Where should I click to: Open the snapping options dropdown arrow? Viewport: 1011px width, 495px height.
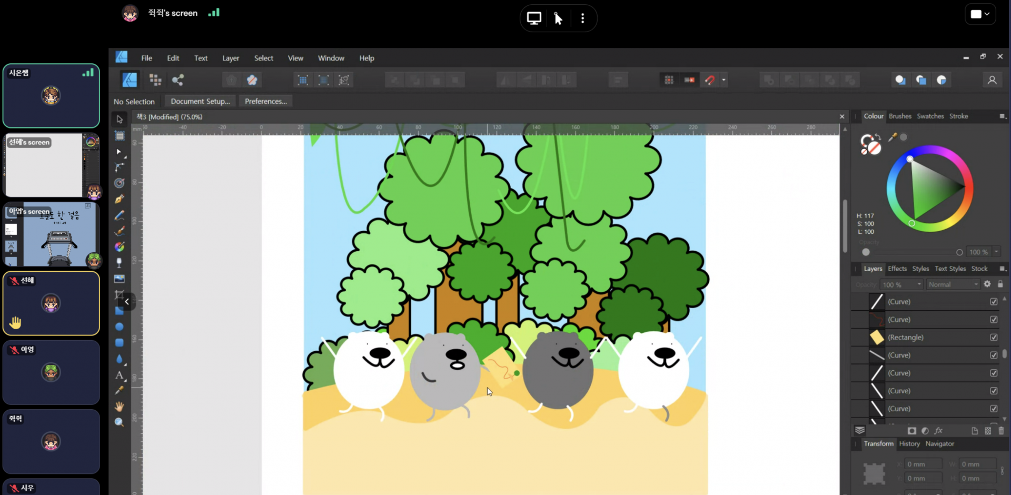tap(723, 80)
